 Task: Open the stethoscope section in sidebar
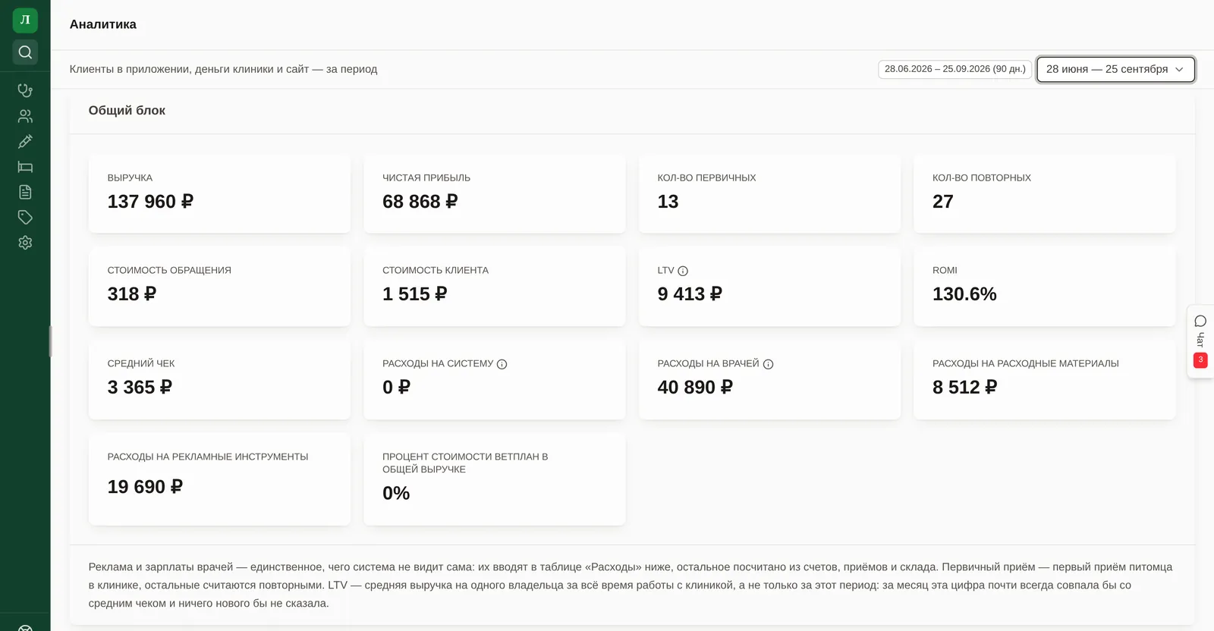pos(25,90)
